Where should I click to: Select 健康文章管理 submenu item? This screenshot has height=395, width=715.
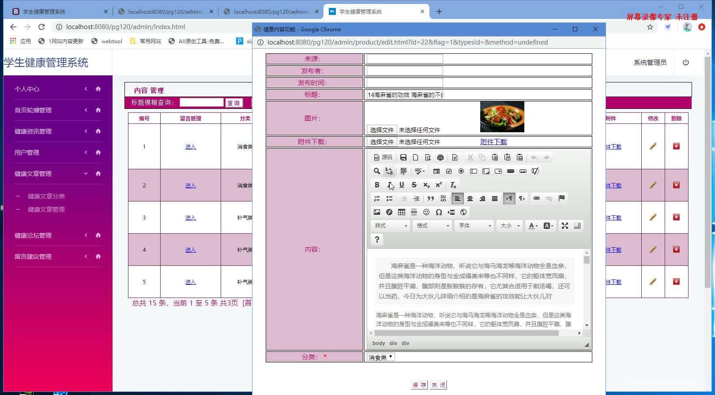[46, 209]
